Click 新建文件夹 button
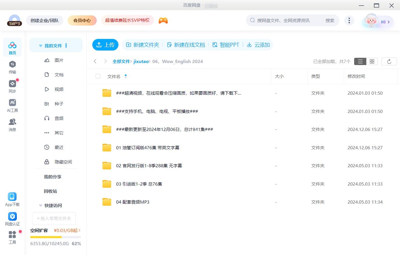400x255 pixels. pos(143,45)
